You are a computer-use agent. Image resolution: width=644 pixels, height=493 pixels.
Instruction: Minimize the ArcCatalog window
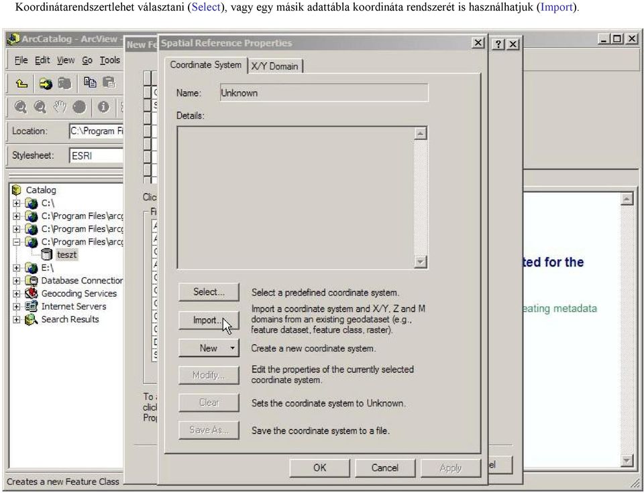[603, 39]
